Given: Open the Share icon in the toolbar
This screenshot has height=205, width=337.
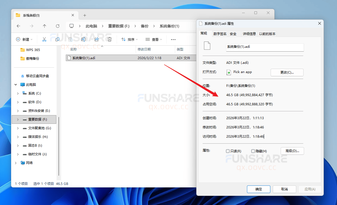Looking at the screenshot, I should (x=96, y=39).
